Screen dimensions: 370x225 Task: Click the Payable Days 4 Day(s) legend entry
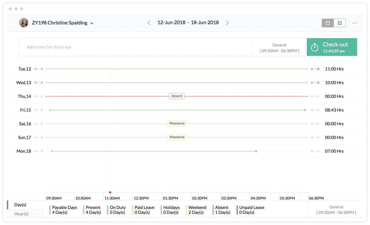pos(64,210)
